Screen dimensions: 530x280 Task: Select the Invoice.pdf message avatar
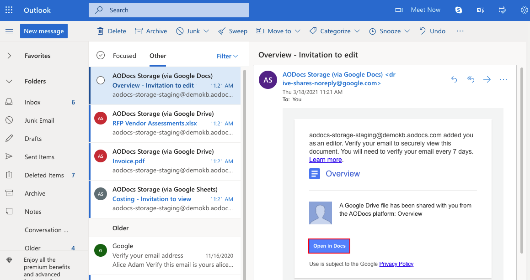[101, 156]
